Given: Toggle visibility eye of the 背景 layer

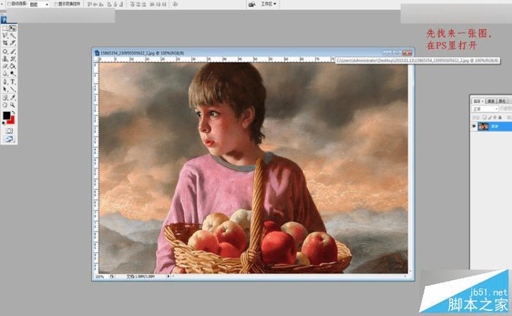Looking at the screenshot, I should [474, 126].
